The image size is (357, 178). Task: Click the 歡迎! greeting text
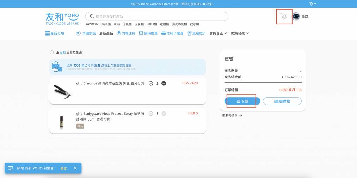(x=306, y=17)
